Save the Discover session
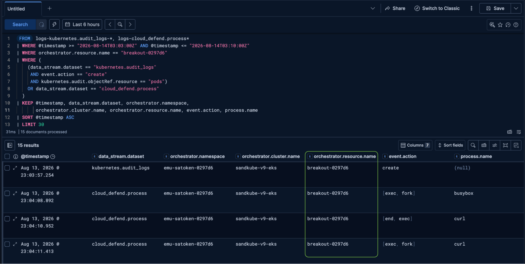Screen dimensions: 525x264 (495, 8)
